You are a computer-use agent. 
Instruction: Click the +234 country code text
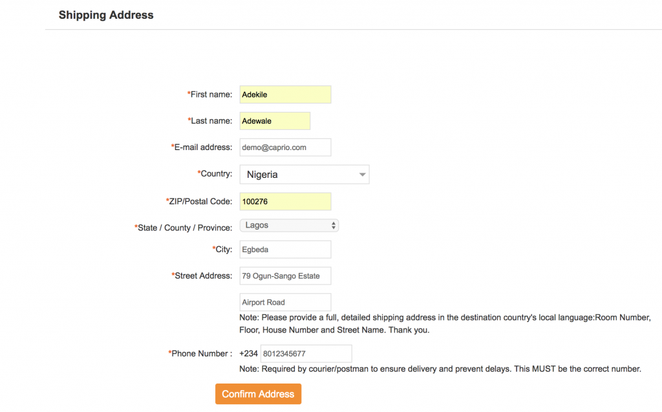249,354
